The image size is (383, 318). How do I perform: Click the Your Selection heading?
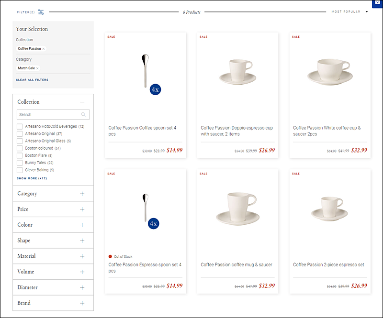(32, 29)
